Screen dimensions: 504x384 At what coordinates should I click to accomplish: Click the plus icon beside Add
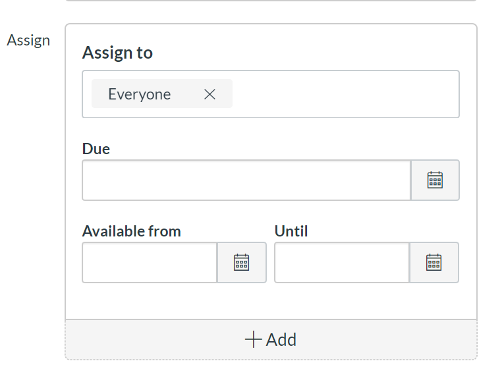pyautogui.click(x=253, y=340)
